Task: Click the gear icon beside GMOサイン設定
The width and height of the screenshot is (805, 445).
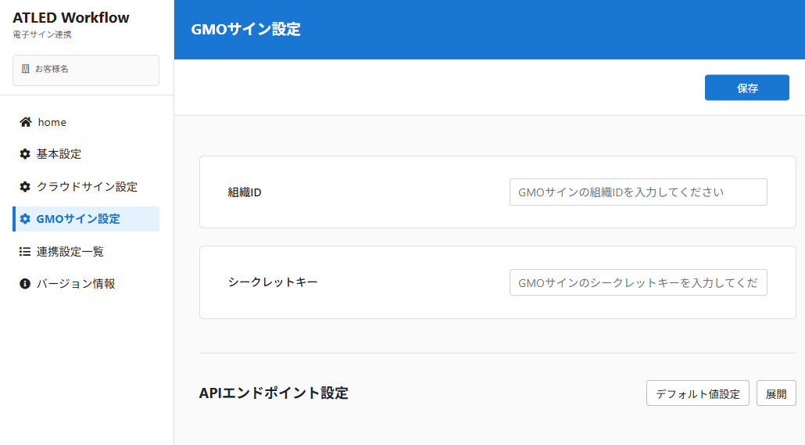Action: pyautogui.click(x=25, y=219)
